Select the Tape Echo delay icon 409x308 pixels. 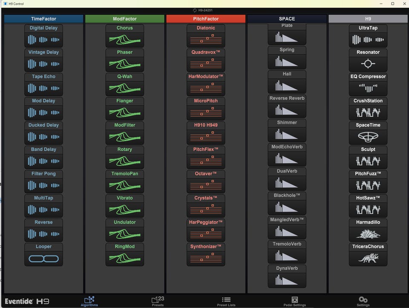[43, 88]
